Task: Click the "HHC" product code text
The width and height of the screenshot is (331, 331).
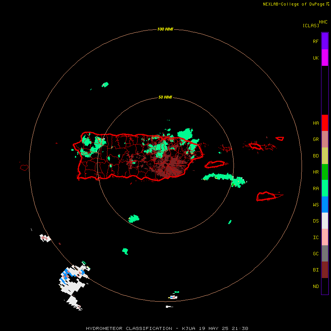Action: tap(323, 22)
